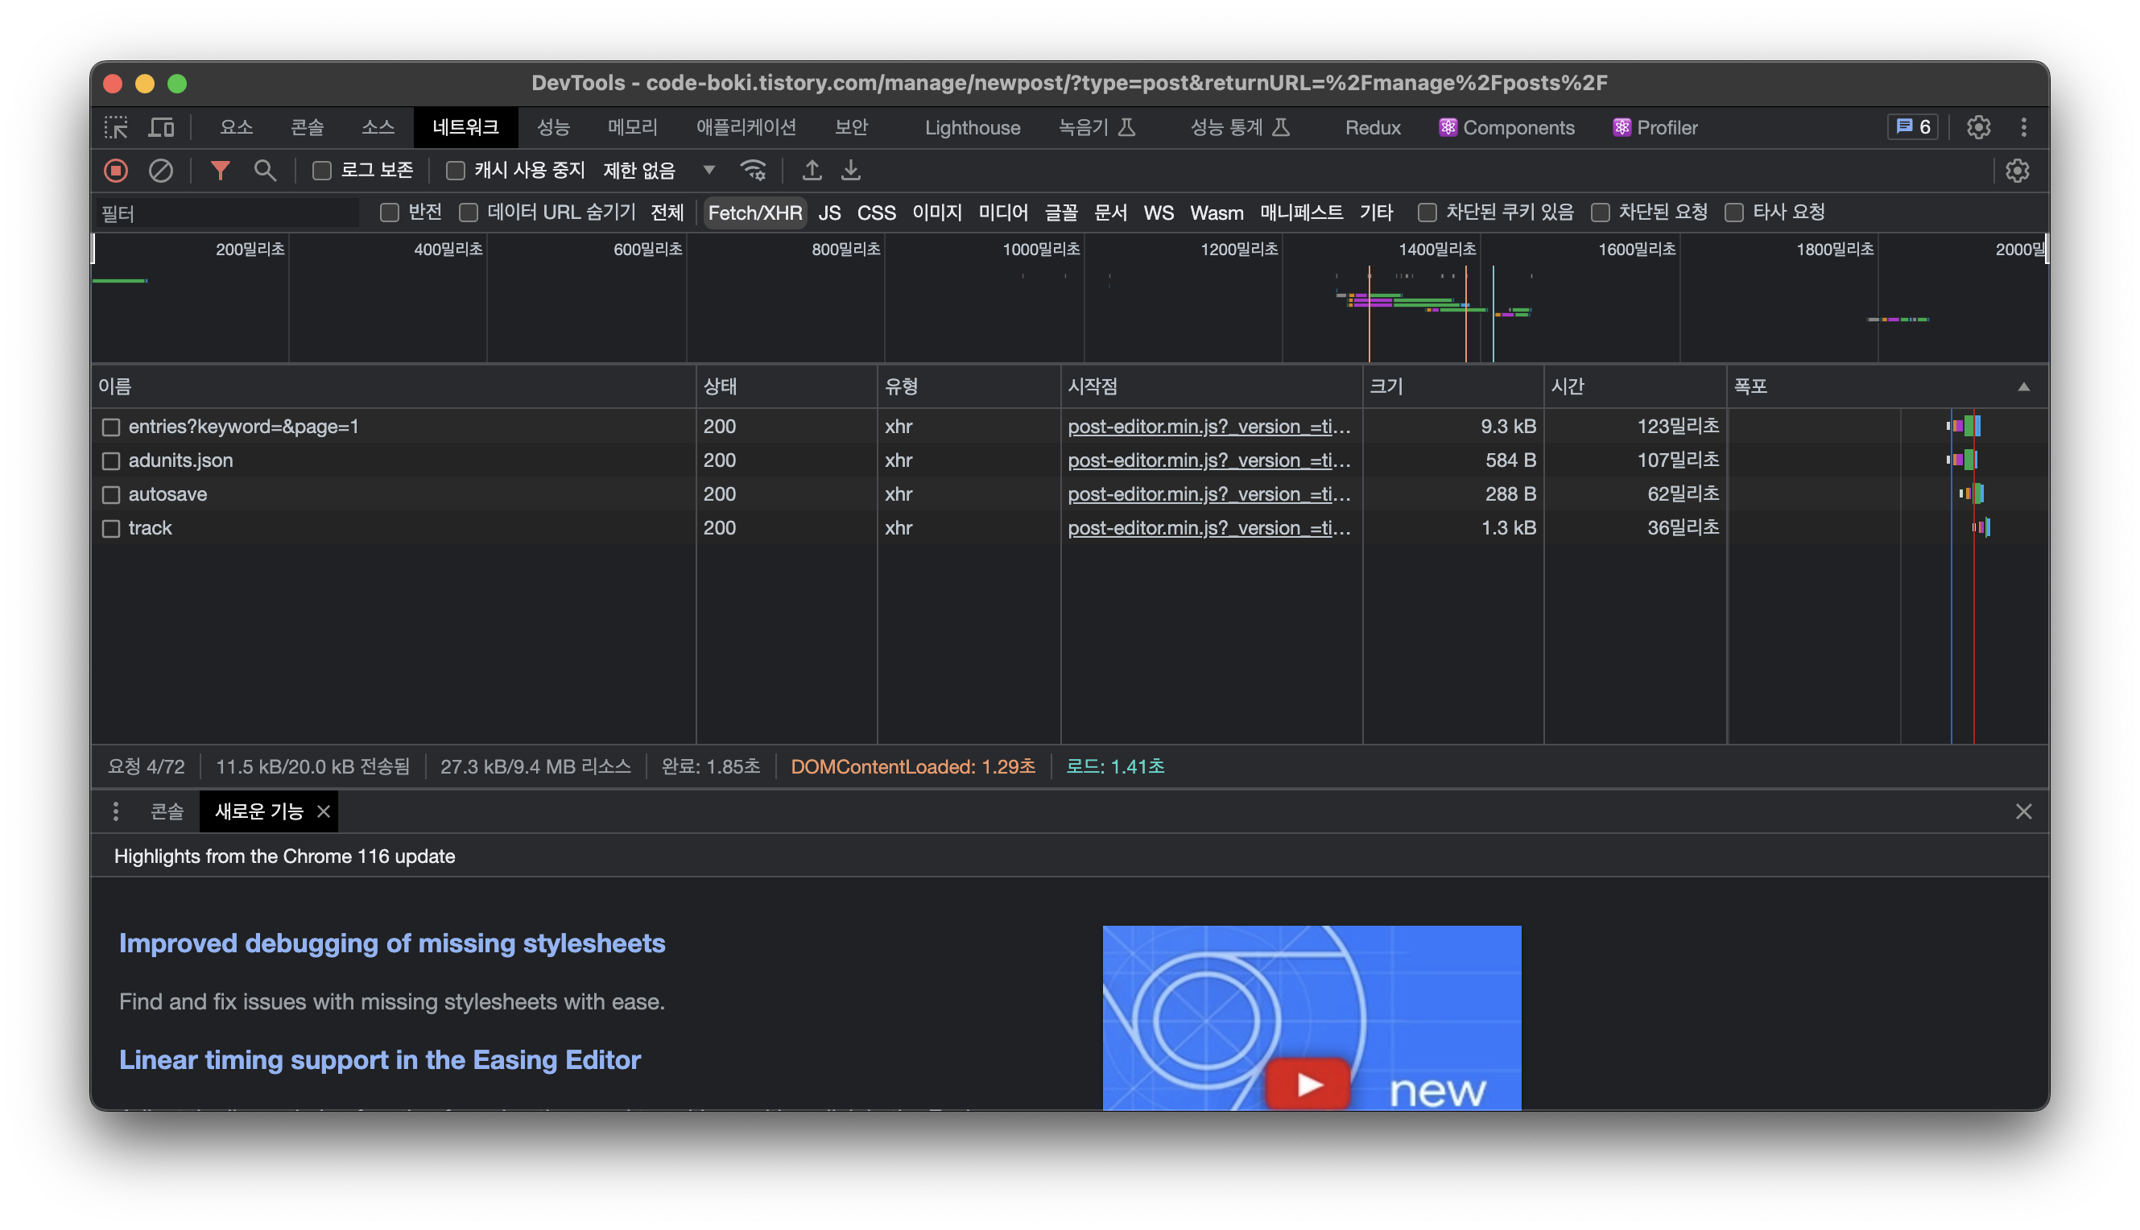Click the stop recording network log icon
The width and height of the screenshot is (2140, 1230).
116,171
